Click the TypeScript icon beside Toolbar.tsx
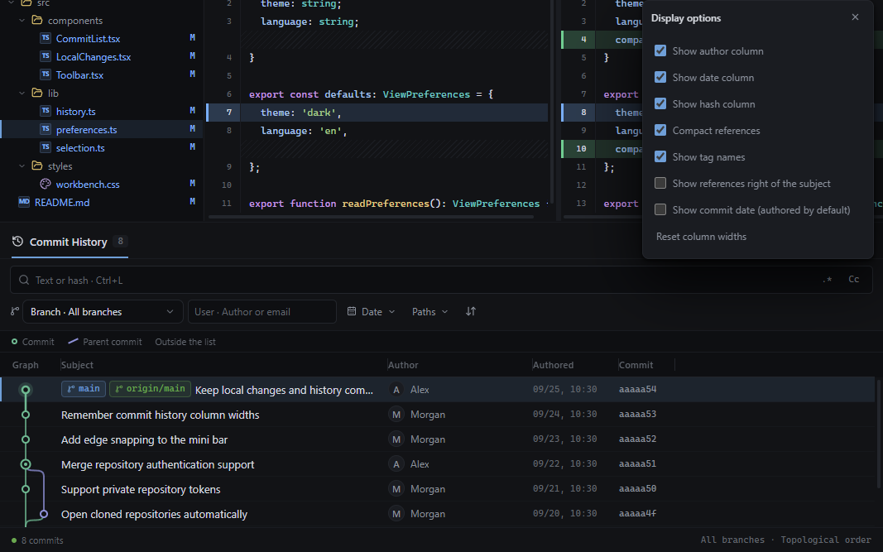 click(x=46, y=74)
